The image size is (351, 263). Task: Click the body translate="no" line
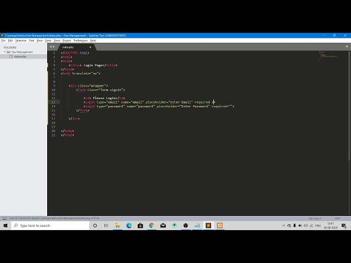click(x=81, y=73)
